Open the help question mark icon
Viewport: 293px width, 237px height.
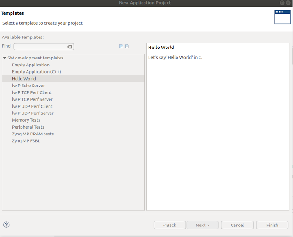(x=6, y=225)
